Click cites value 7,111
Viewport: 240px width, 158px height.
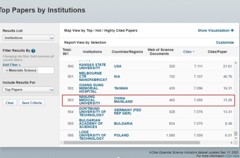[198, 66]
